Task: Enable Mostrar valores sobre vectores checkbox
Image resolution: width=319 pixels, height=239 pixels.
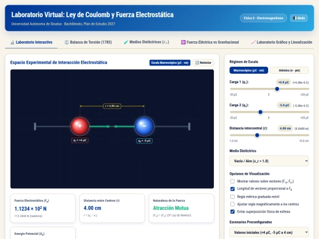Action: click(x=232, y=181)
